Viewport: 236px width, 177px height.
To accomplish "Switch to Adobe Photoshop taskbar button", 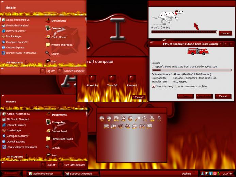I will (45, 174).
